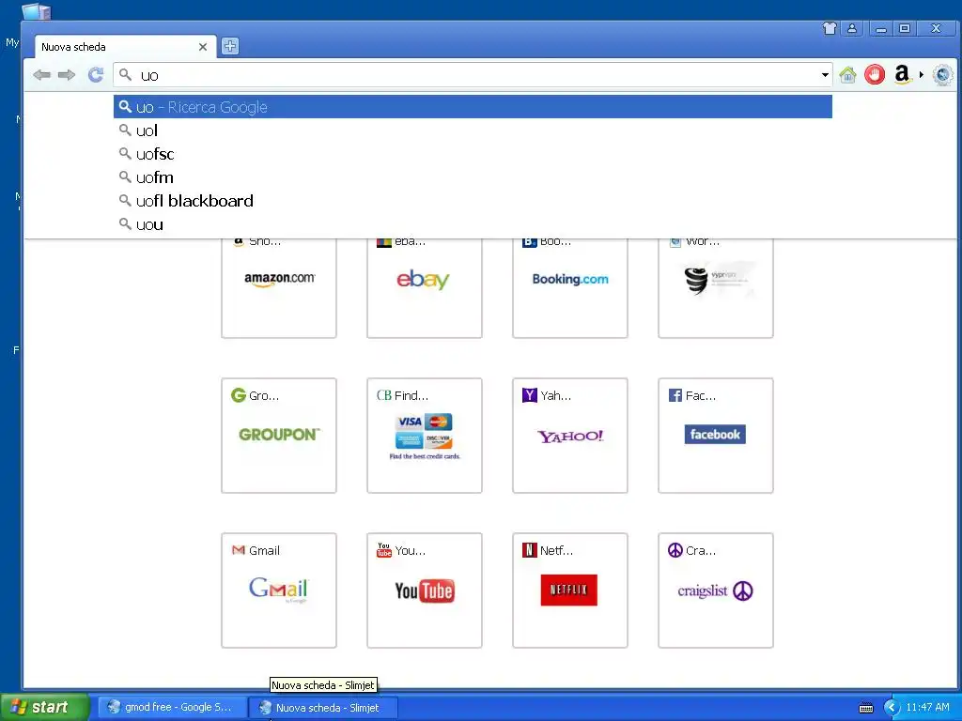Open the shirt skin icon in title bar

[830, 28]
